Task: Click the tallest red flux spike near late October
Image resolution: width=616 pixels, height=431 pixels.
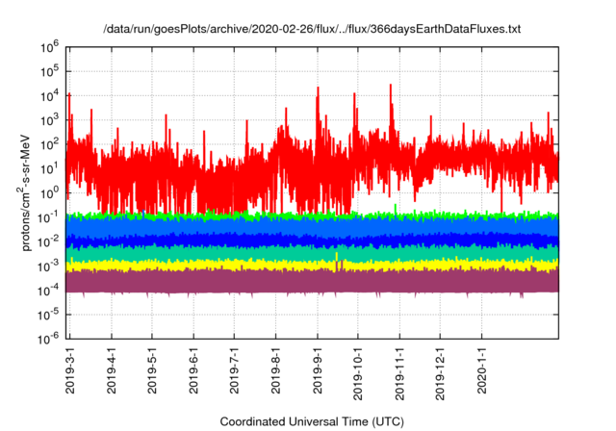Action: 391,106
